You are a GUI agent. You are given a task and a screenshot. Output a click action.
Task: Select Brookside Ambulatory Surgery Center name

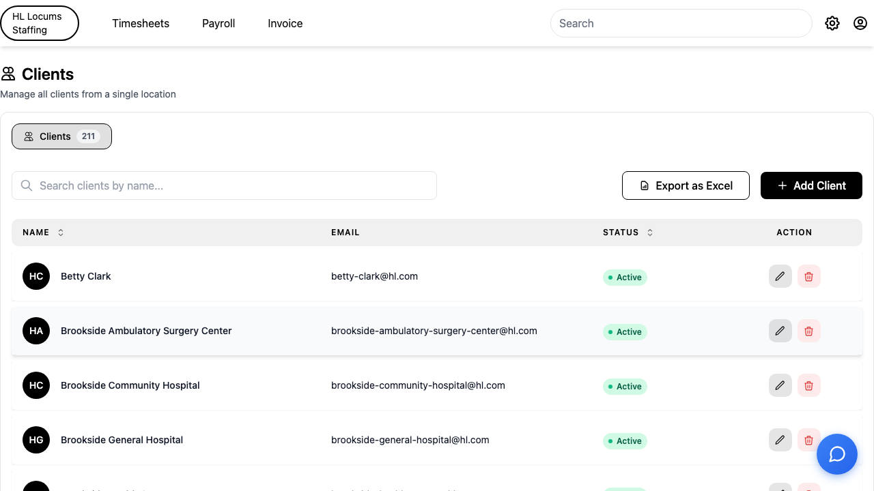pyautogui.click(x=146, y=331)
